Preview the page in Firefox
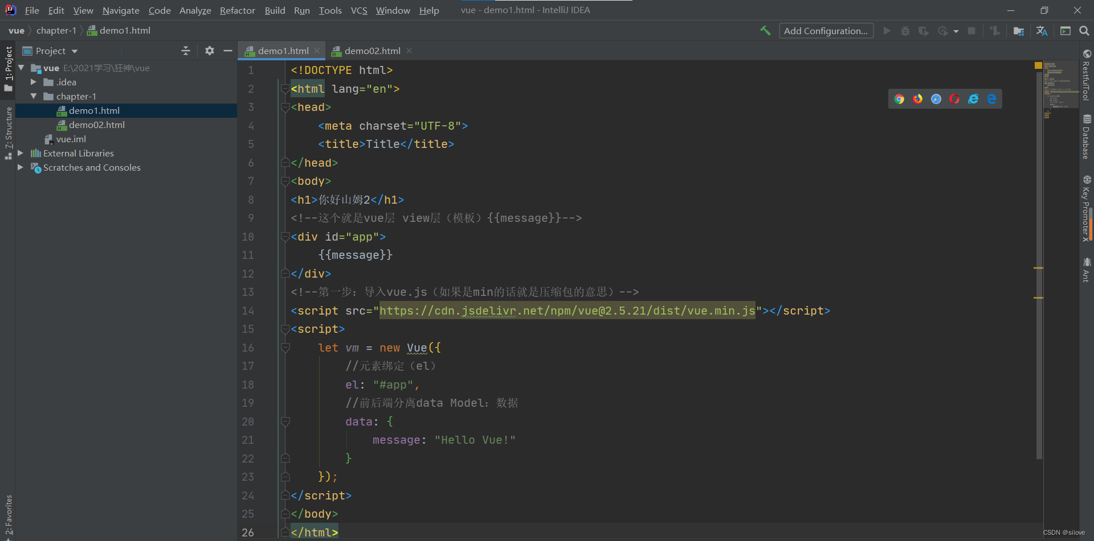The width and height of the screenshot is (1094, 541). pos(917,98)
